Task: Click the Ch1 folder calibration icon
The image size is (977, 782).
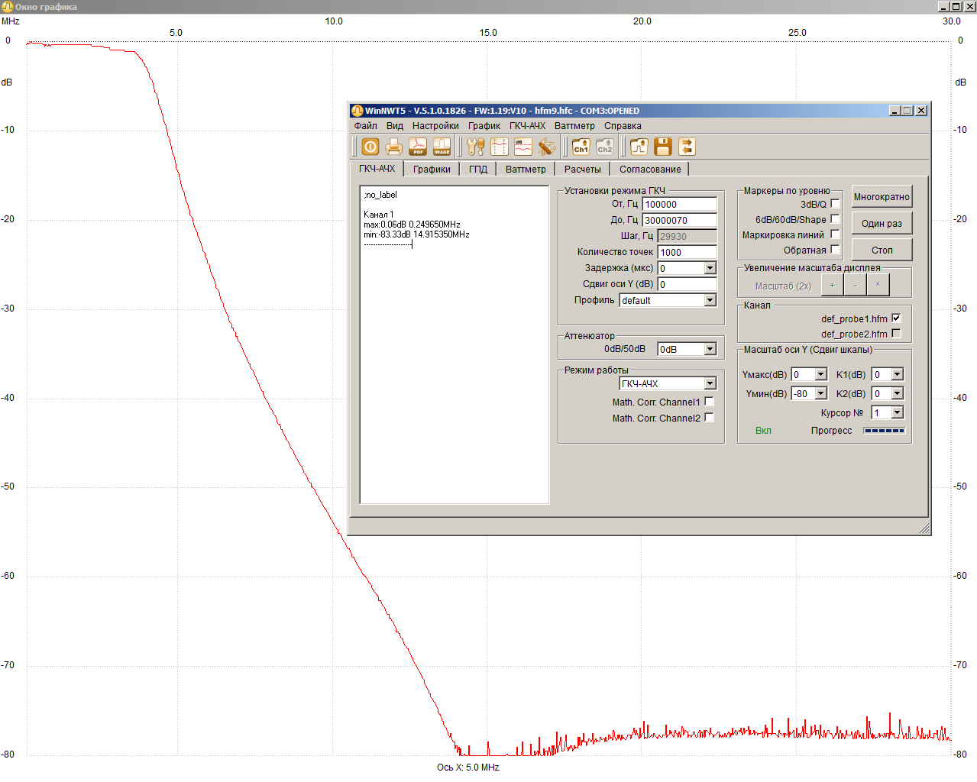Action: pos(581,147)
